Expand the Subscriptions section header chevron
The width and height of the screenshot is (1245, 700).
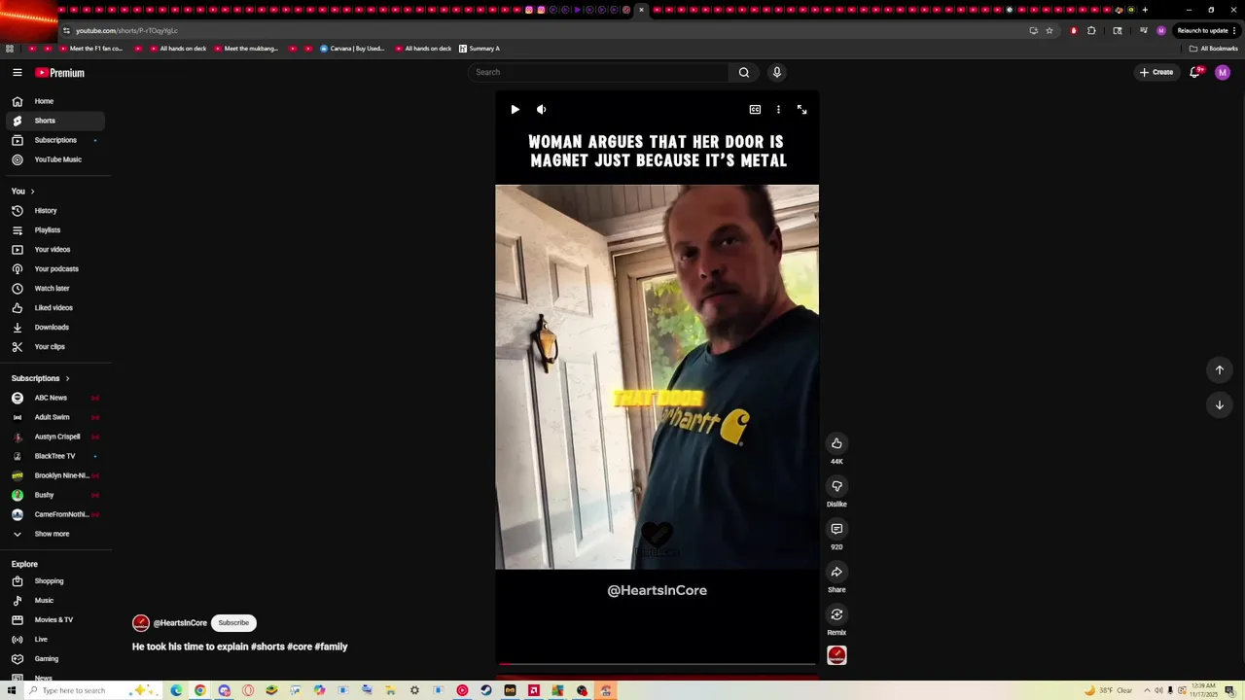click(x=67, y=378)
